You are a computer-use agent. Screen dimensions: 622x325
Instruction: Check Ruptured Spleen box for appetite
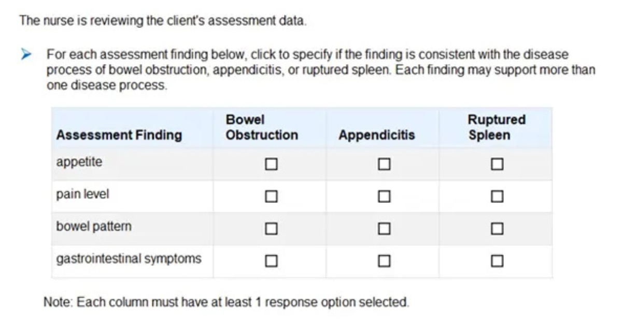coord(497,165)
